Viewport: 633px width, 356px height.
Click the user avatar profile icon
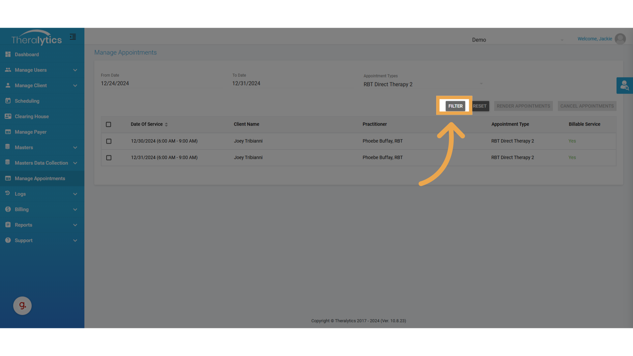620,39
